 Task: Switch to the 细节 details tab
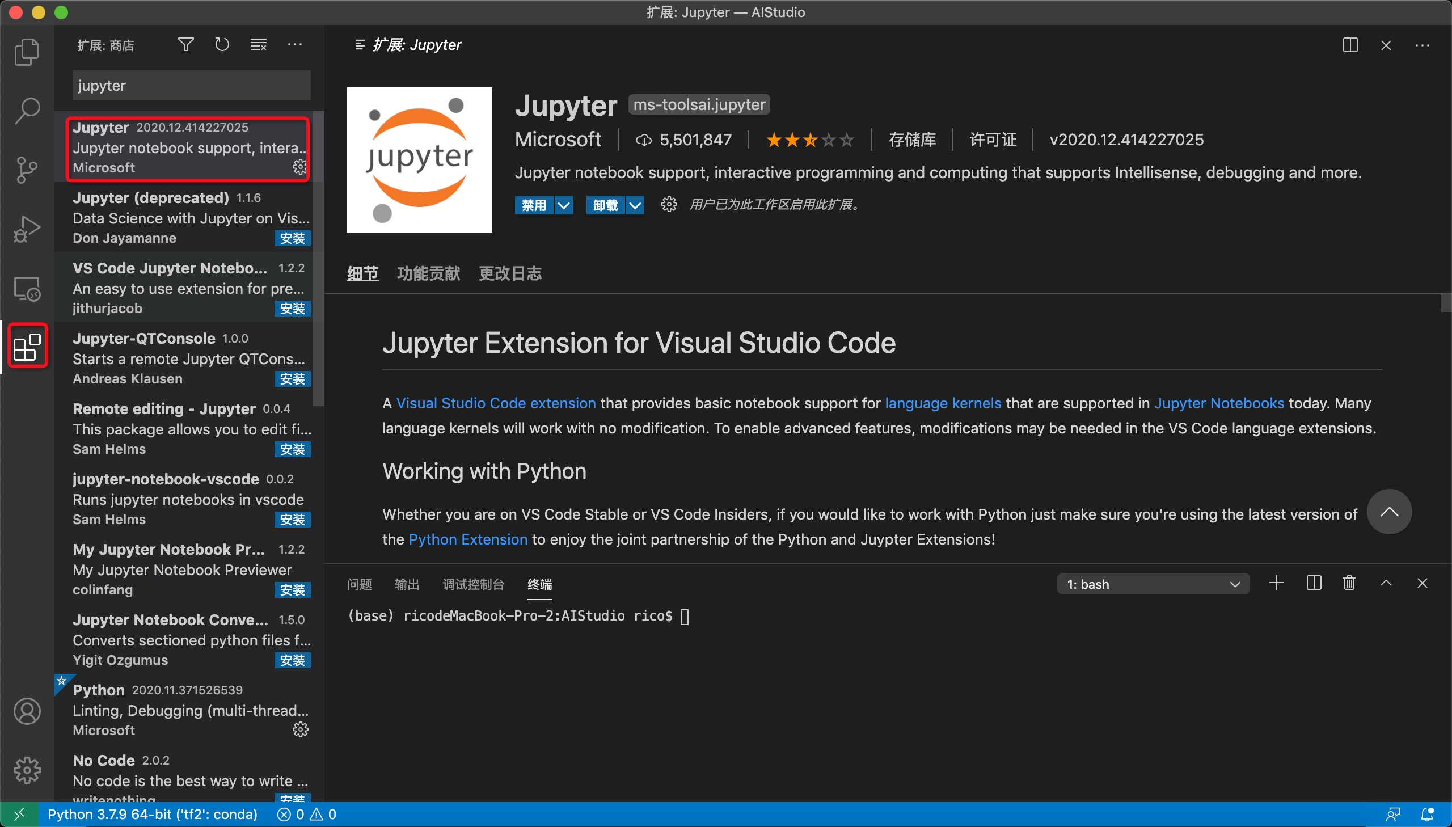click(x=363, y=274)
